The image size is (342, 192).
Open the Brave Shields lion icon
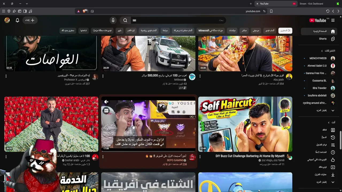[x=85, y=11]
